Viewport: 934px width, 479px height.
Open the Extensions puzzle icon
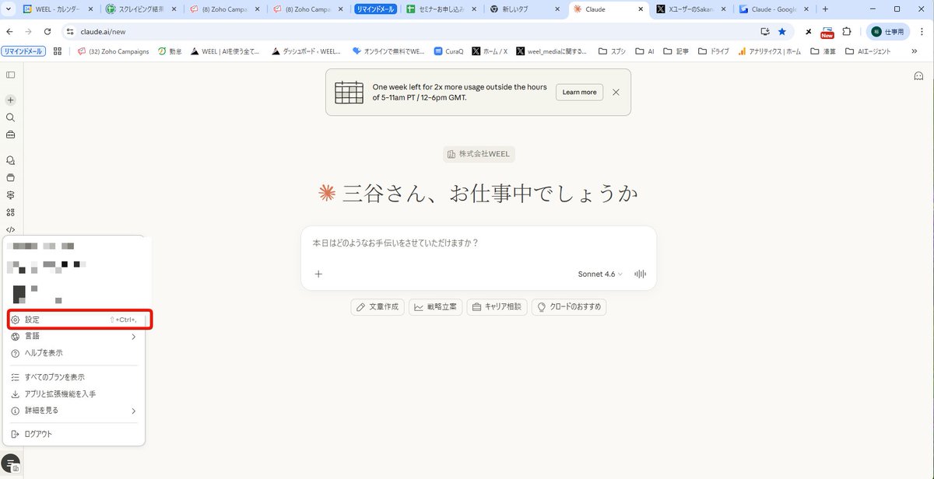[x=848, y=31]
